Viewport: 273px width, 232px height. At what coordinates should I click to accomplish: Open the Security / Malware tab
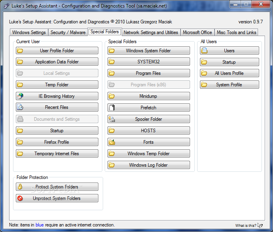68,32
